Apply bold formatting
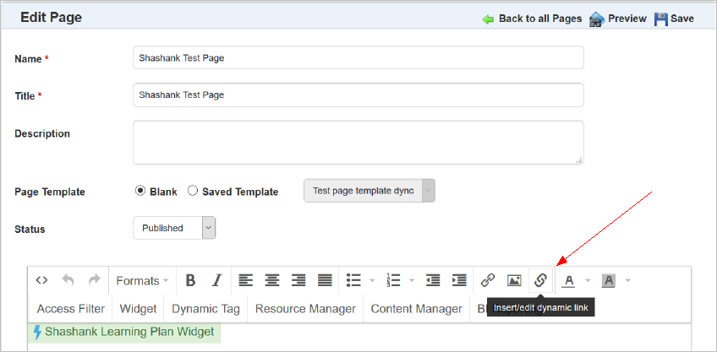The width and height of the screenshot is (717, 352). click(x=190, y=280)
